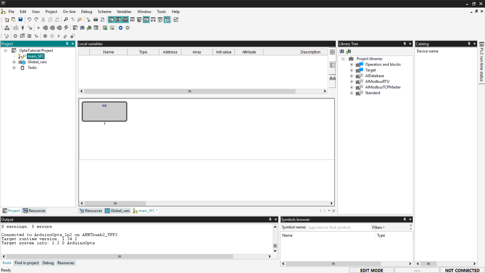Open the Filters dropdown in Symbols browser
This screenshot has height=273, width=485.
[x=378, y=227]
